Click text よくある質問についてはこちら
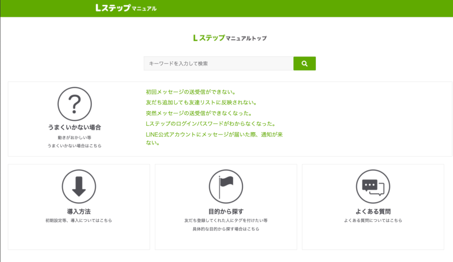Viewport: 453px width, 262px height. [x=373, y=220]
